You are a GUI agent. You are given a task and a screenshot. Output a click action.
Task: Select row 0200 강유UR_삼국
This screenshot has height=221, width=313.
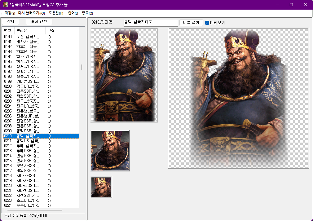point(41,86)
